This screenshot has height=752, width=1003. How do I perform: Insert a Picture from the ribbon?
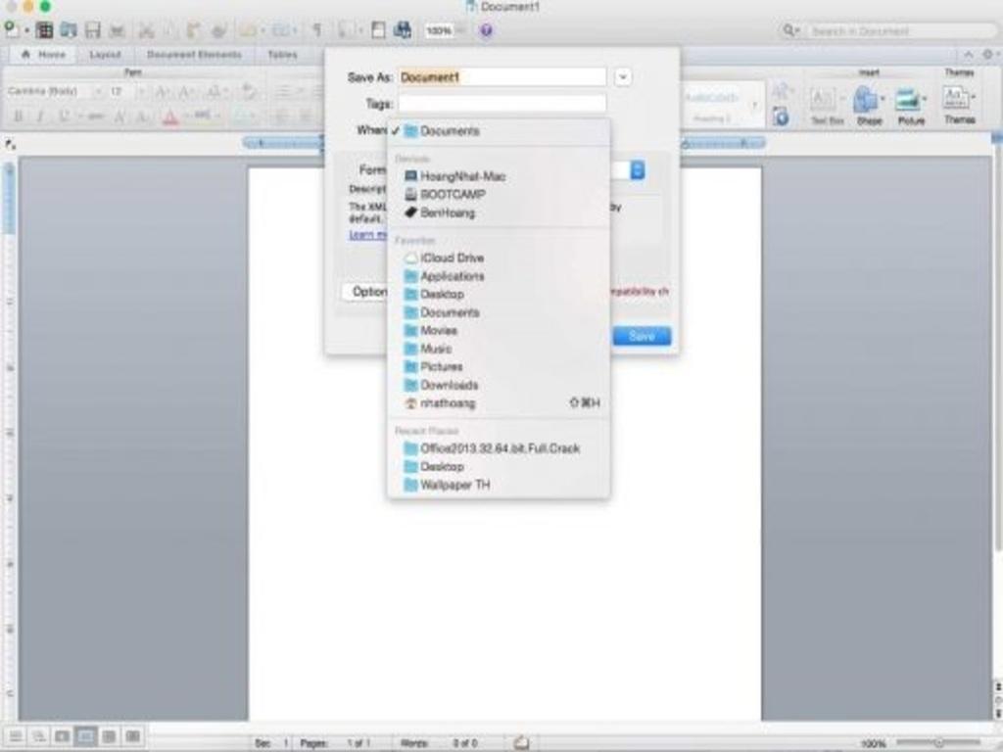tap(906, 98)
